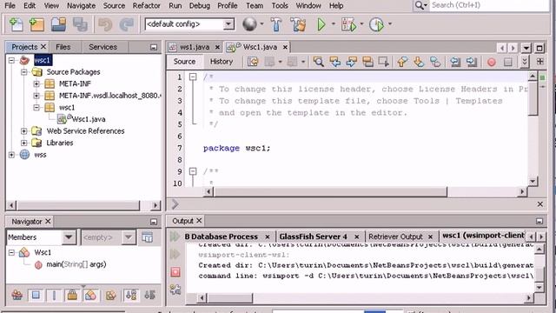Click the Build Project hammer icon
This screenshot has height=313, width=556.
pos(276,24)
